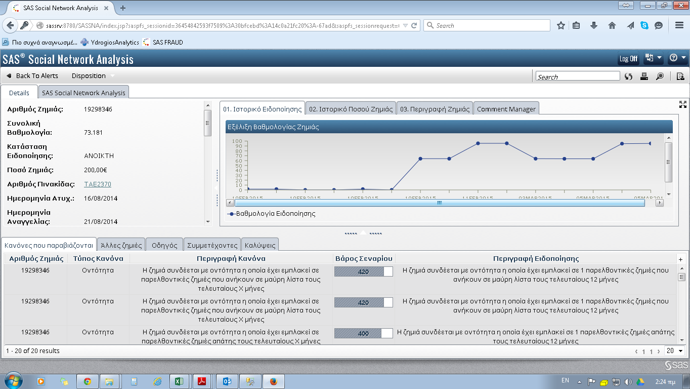This screenshot has height=389, width=690.
Task: Go to the next results page arrow
Action: point(659,351)
